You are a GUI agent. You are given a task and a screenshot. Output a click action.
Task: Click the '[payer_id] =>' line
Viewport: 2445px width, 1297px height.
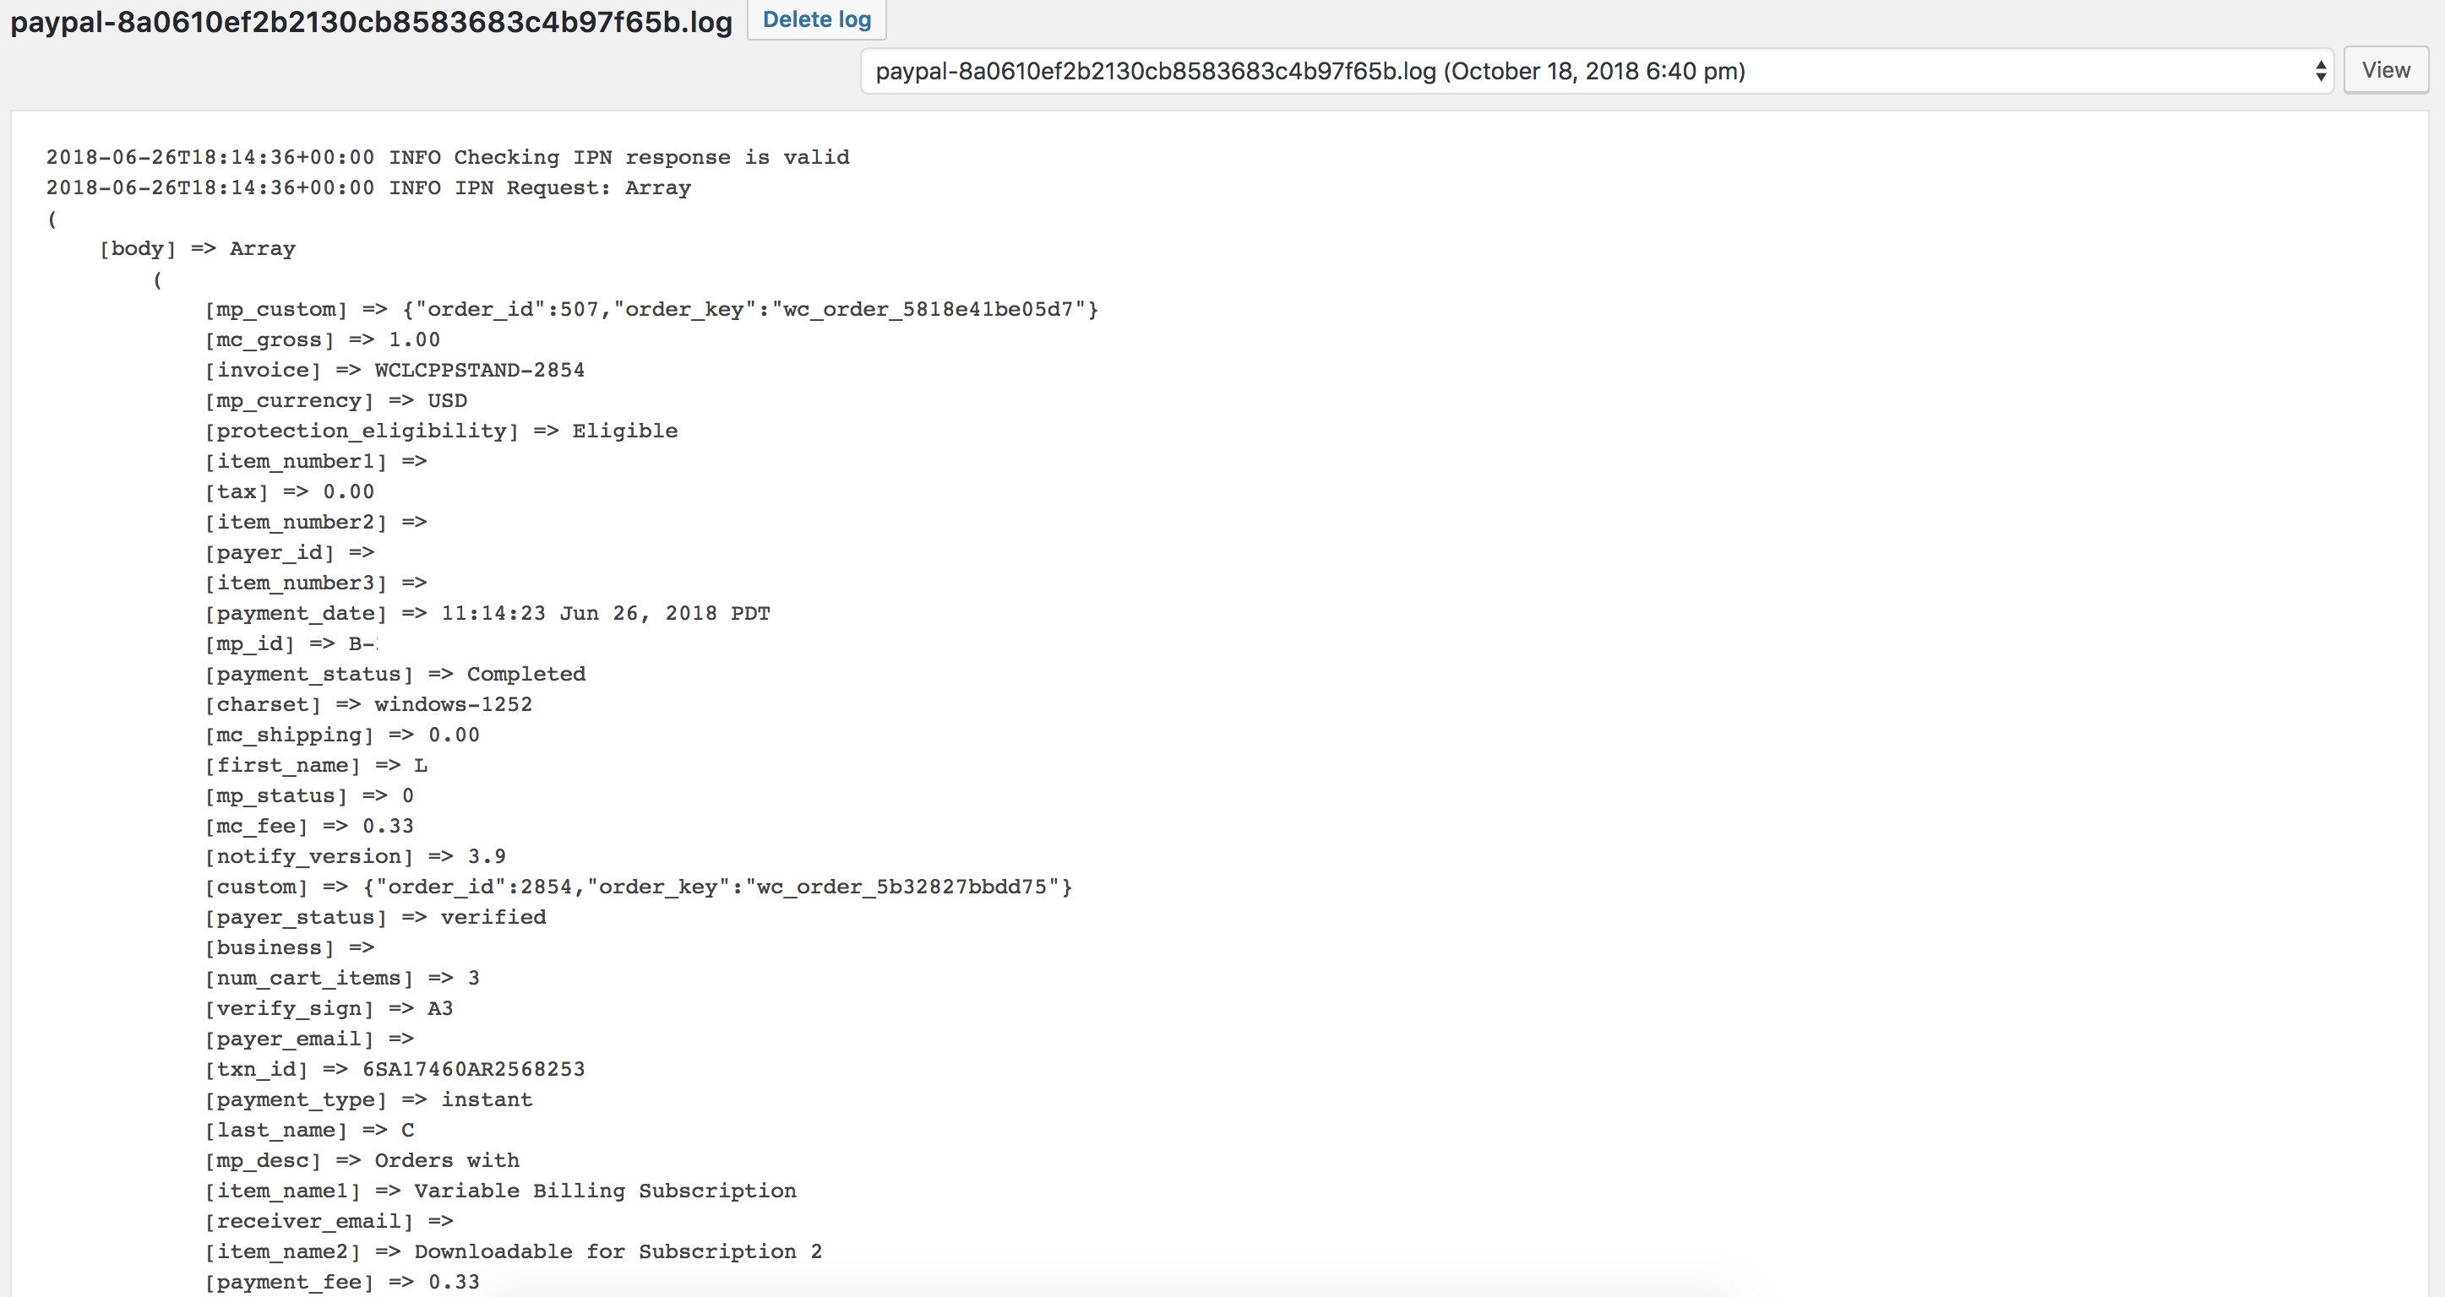point(289,552)
